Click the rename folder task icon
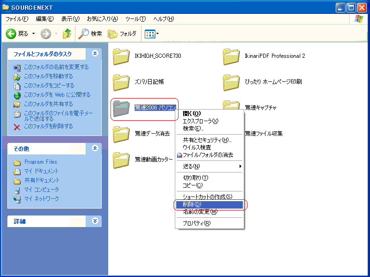 pos(17,68)
